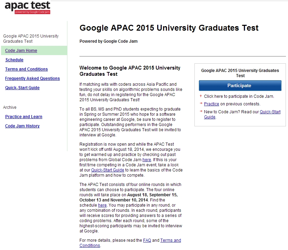This screenshot has width=288, height=250.
Task: Click the arrow bullet beside New to Code Jam
Action: coord(201,111)
